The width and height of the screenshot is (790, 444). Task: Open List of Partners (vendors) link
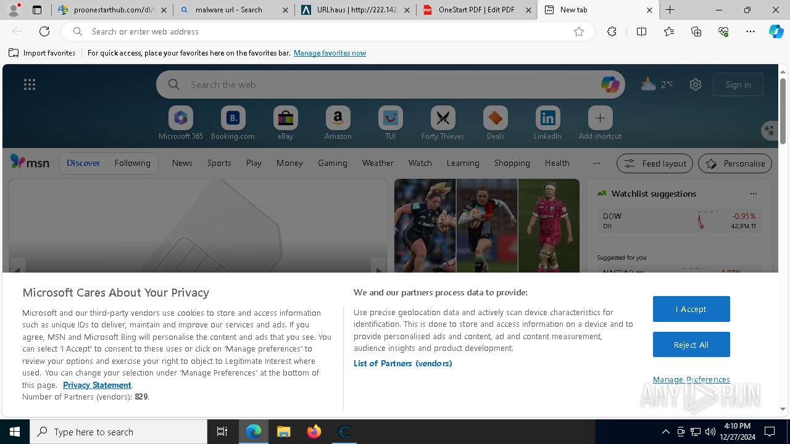403,363
